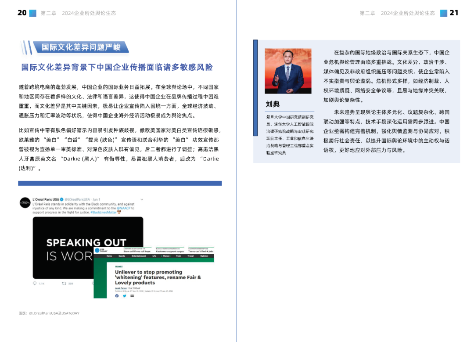The height and width of the screenshot is (342, 474).
Task: Click the paragraph beginning '未来趋势呈现舆论主体多元化'
Action: coord(387,131)
